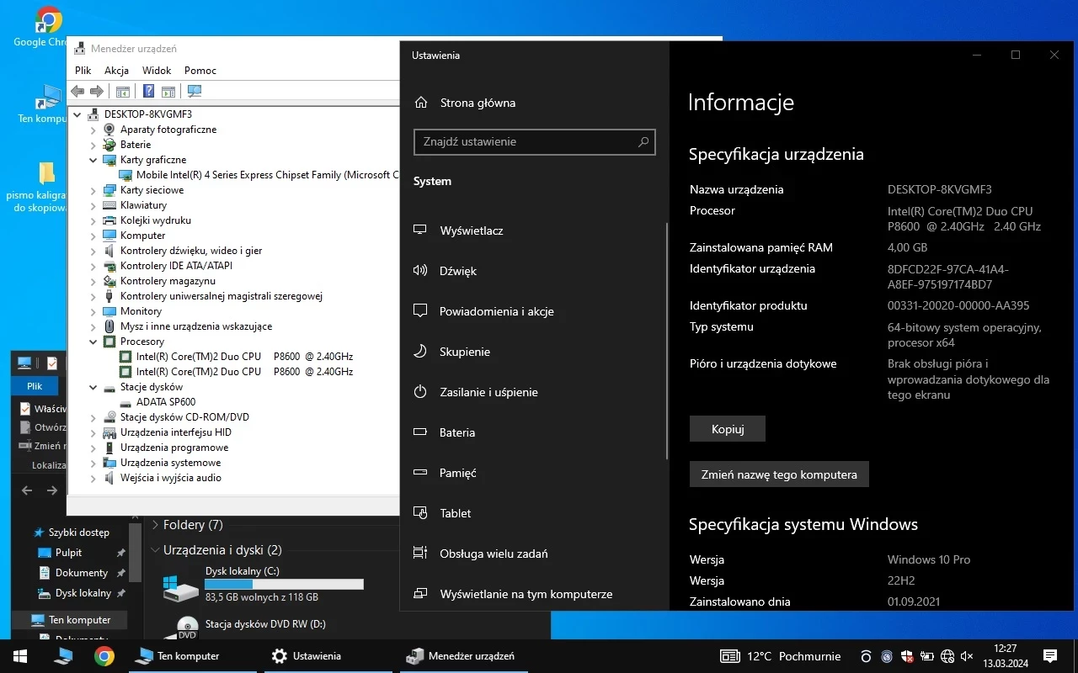The height and width of the screenshot is (673, 1078).
Task: Click the show/hide console tree icon
Action: (123, 91)
